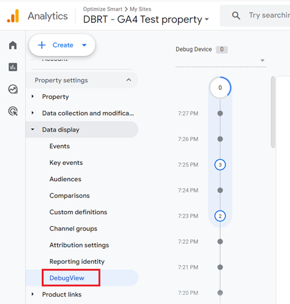Open the Debug Device dropdown arrow
Viewport: 290px width, 304px height.
[263, 60]
